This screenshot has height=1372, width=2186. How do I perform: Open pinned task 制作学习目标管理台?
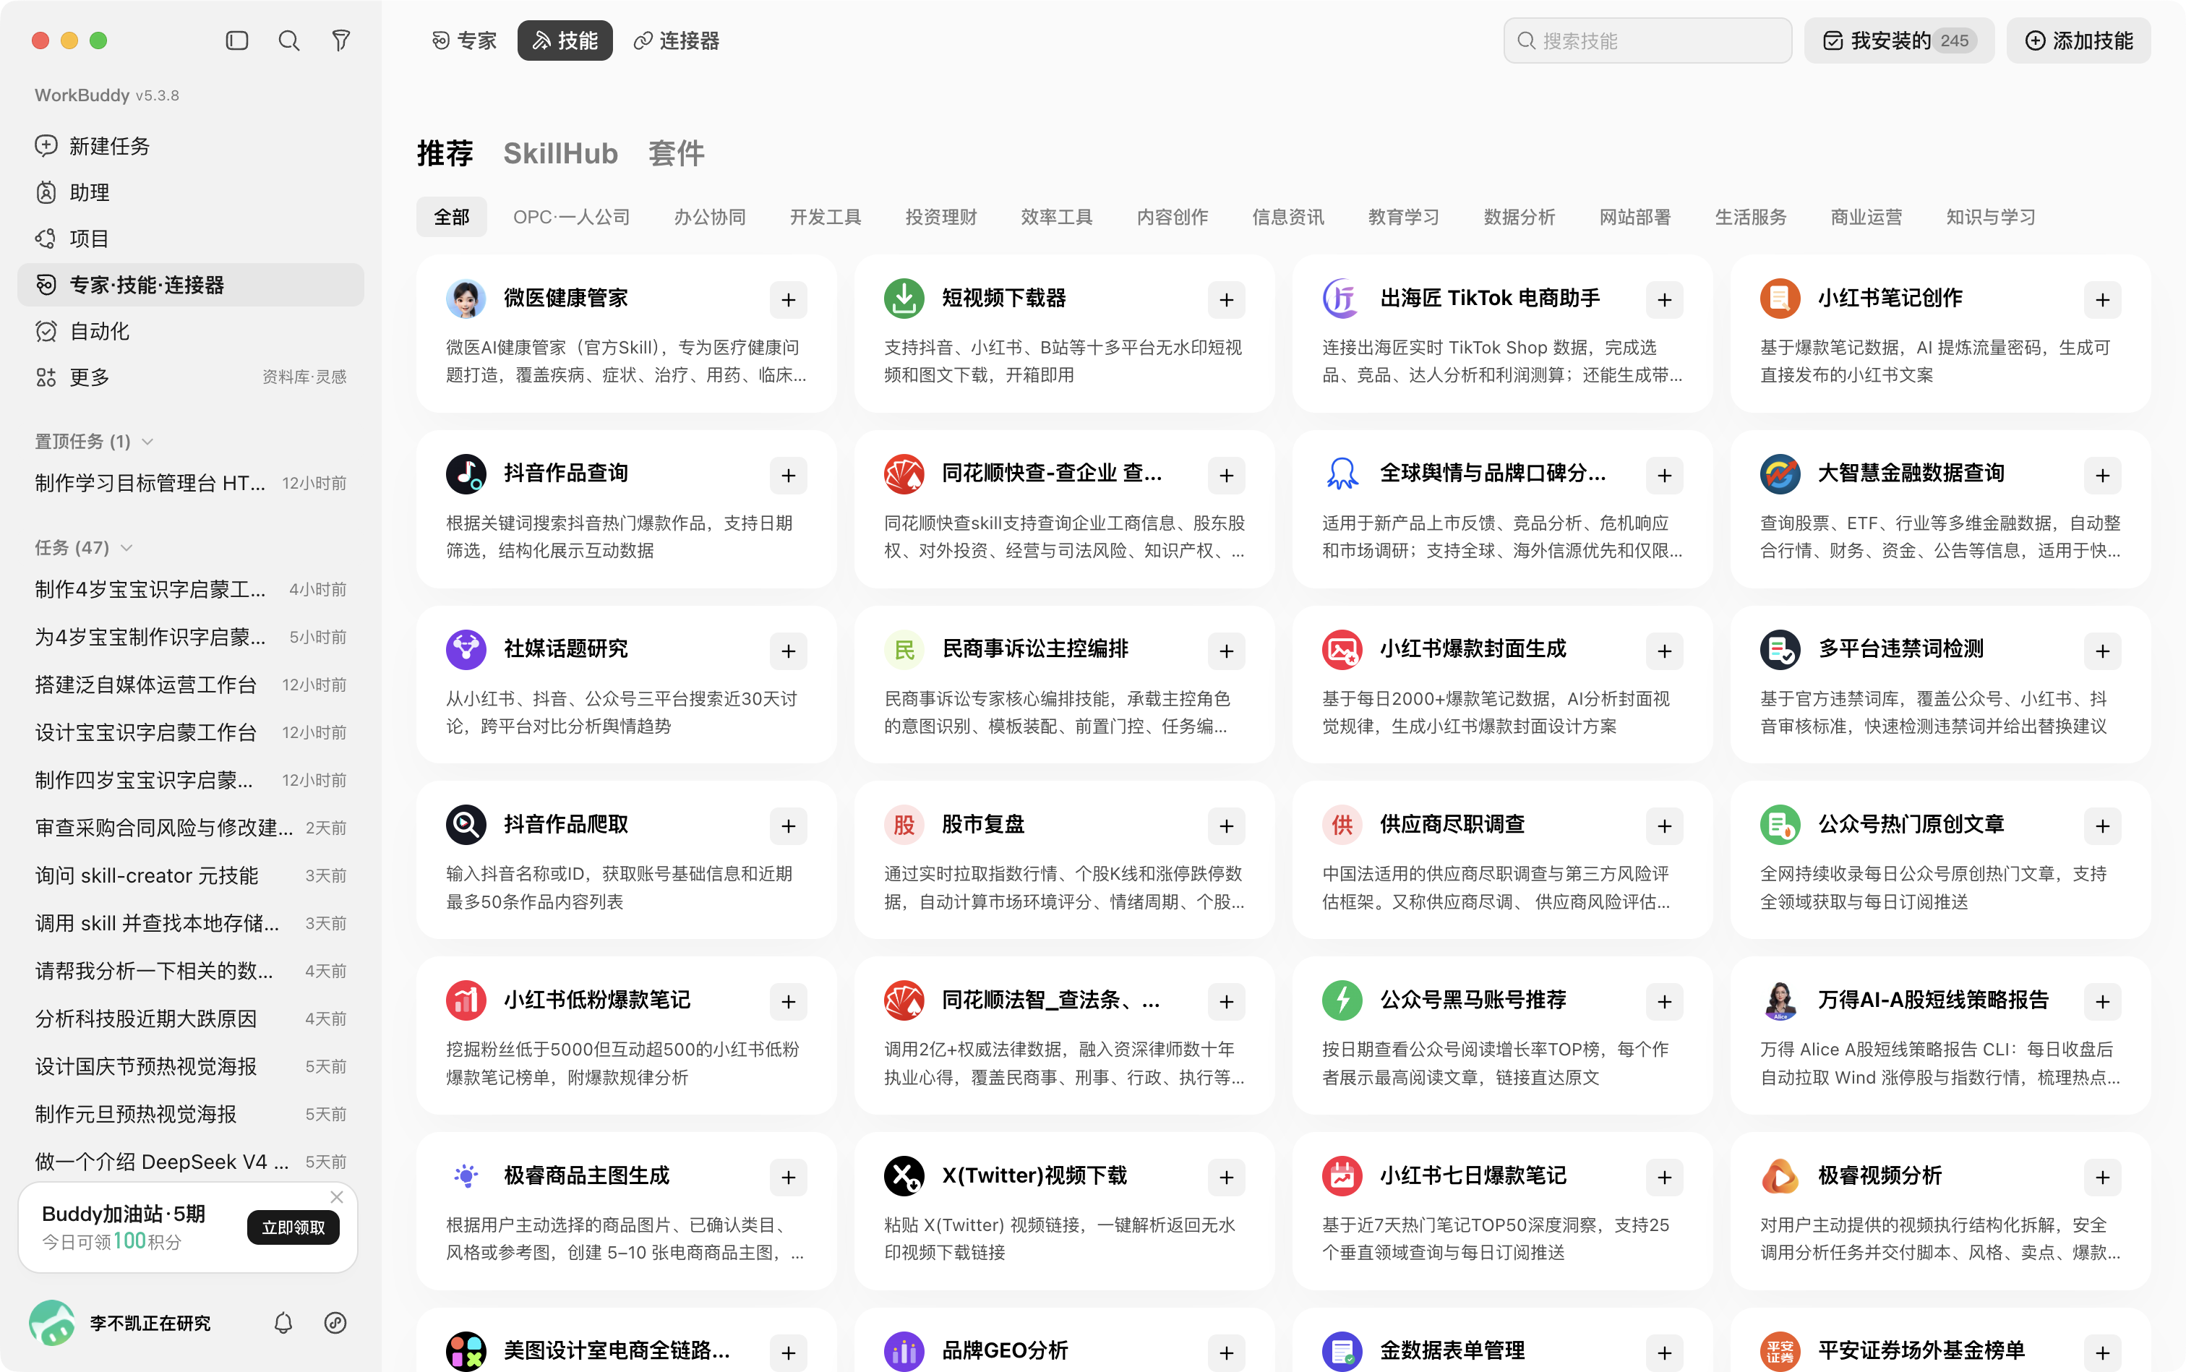pos(191,484)
